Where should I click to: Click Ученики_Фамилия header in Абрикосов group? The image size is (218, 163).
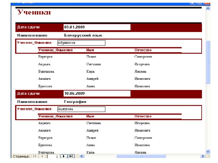click(x=55, y=50)
